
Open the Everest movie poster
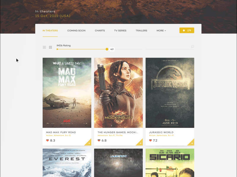[67, 163]
